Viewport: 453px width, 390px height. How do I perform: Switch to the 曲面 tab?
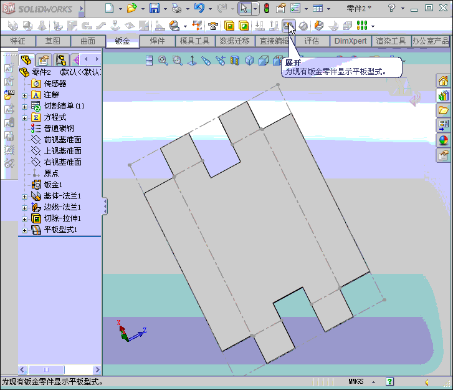[88, 41]
